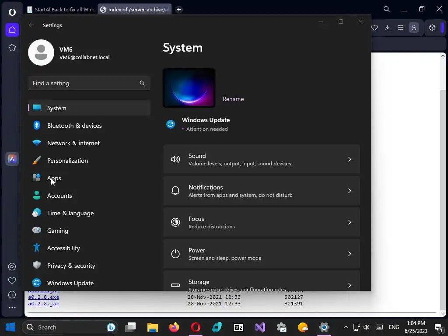Open a0.2.8.jar download link
Screen dimensions: 448x336
pos(43,304)
